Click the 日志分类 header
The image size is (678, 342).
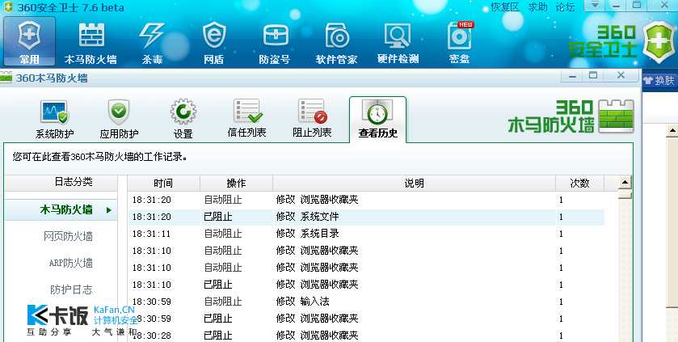61,183
